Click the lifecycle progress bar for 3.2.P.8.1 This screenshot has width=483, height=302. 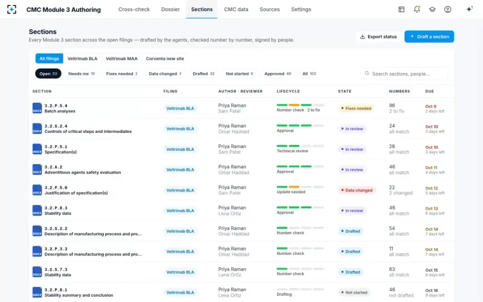[x=300, y=289]
